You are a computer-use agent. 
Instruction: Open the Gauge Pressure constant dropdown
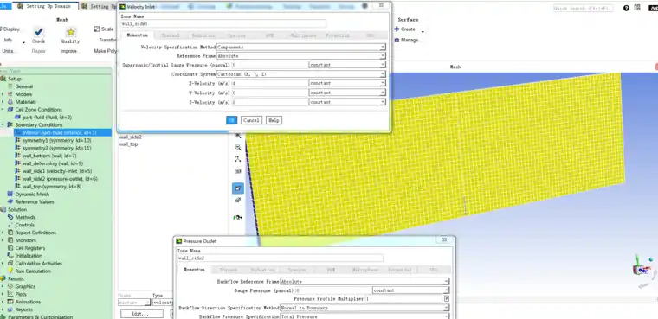pyautogui.click(x=411, y=290)
